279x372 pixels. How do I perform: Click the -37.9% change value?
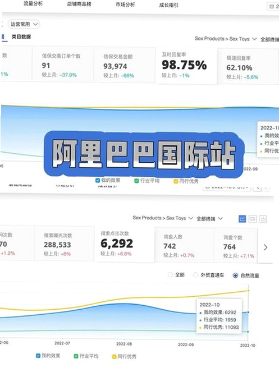pyautogui.click(x=68, y=75)
